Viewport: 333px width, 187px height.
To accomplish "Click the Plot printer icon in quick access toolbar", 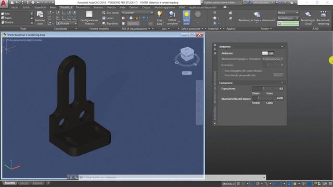I will tap(33, 3).
